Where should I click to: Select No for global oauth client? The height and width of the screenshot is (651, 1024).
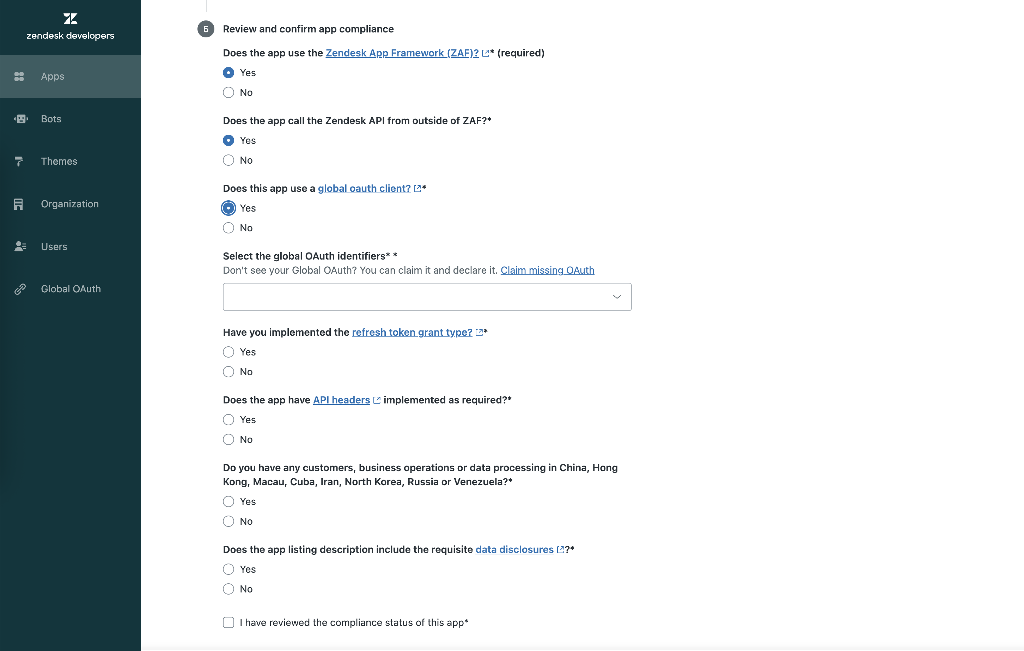pos(228,228)
